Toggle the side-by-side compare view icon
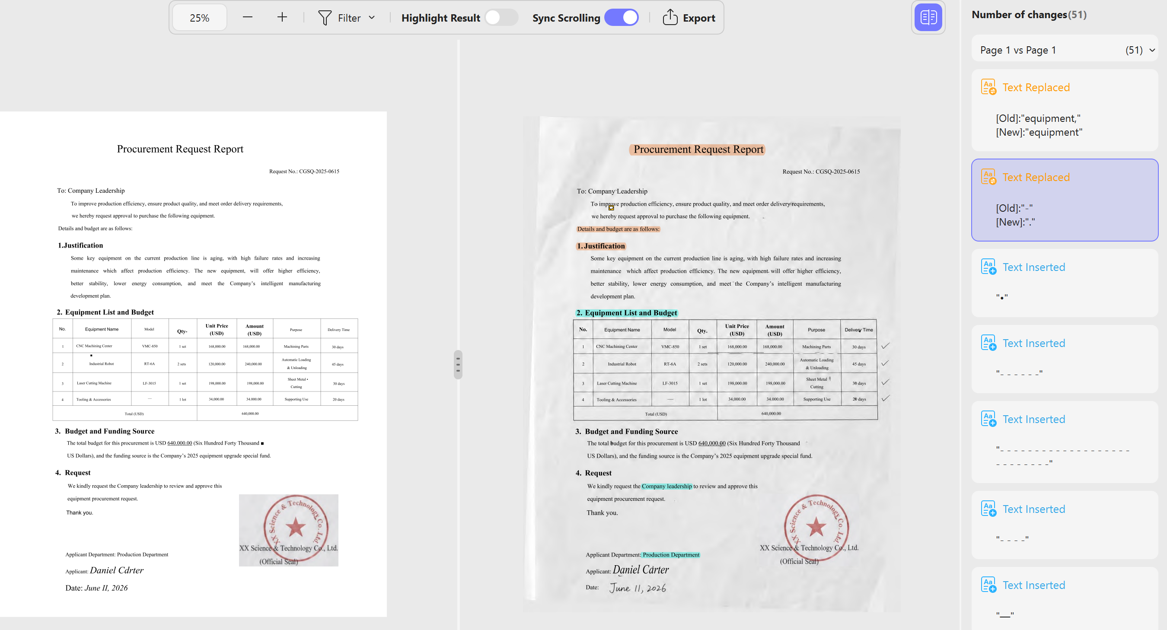The width and height of the screenshot is (1167, 630). pos(928,17)
